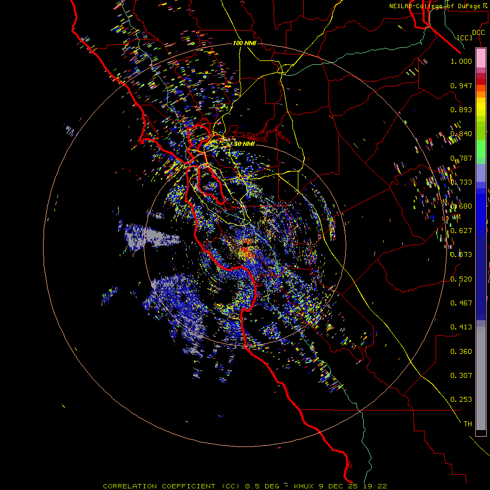This screenshot has height=490, width=490.
Task: Select the 0.627 scale value
Action: (461, 231)
